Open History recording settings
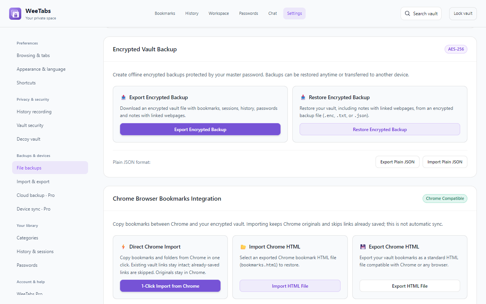The image size is (486, 304). point(50,112)
